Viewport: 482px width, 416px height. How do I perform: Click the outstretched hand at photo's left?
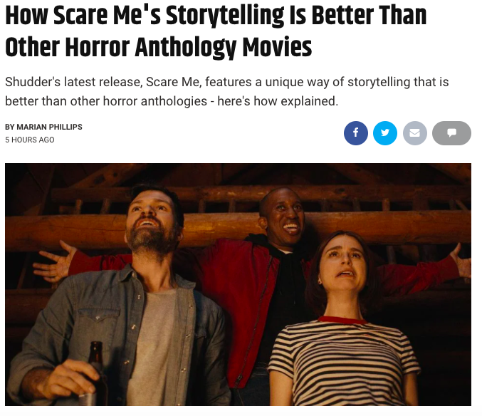point(53,264)
